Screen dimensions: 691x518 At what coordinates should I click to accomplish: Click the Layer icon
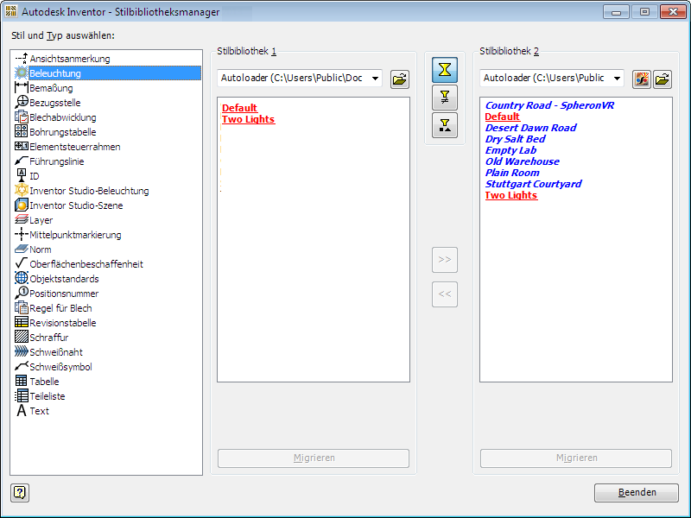pyautogui.click(x=21, y=220)
